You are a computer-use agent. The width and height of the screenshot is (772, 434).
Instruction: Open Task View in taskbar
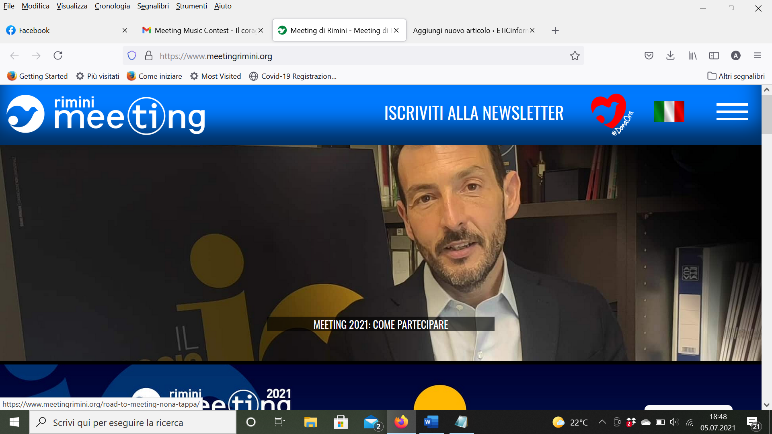[280, 422]
